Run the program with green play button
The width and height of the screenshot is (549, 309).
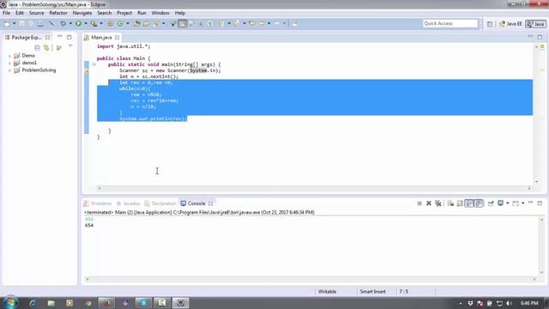78,23
